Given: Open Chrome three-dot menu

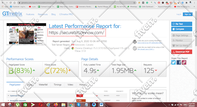Looking at the screenshot, I should 194,3.
